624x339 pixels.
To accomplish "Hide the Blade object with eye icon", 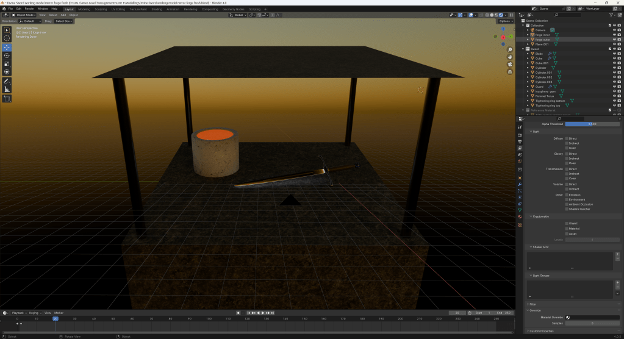I will pyautogui.click(x=614, y=54).
